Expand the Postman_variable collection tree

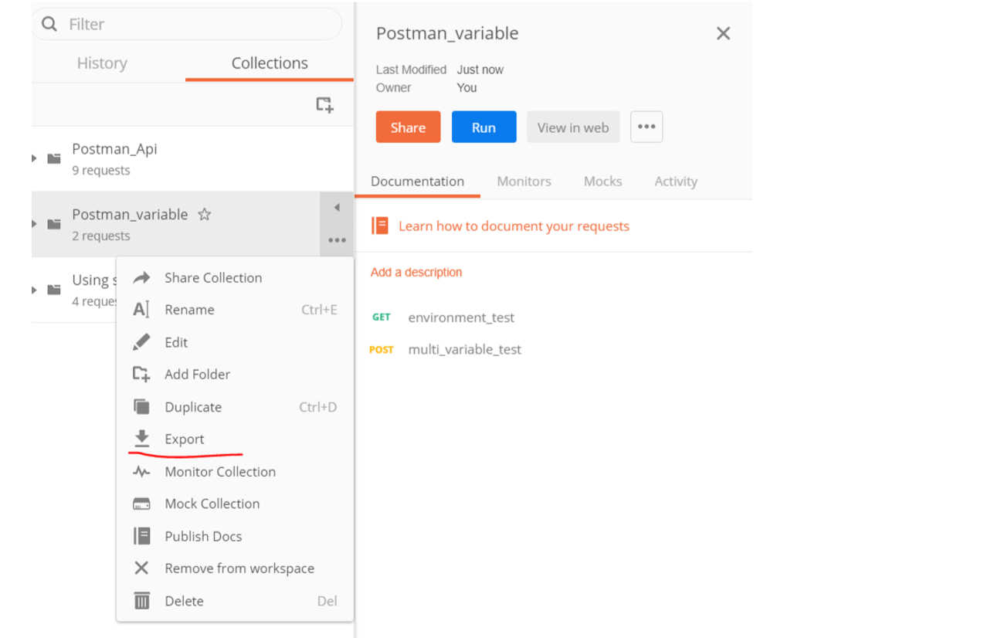click(35, 224)
